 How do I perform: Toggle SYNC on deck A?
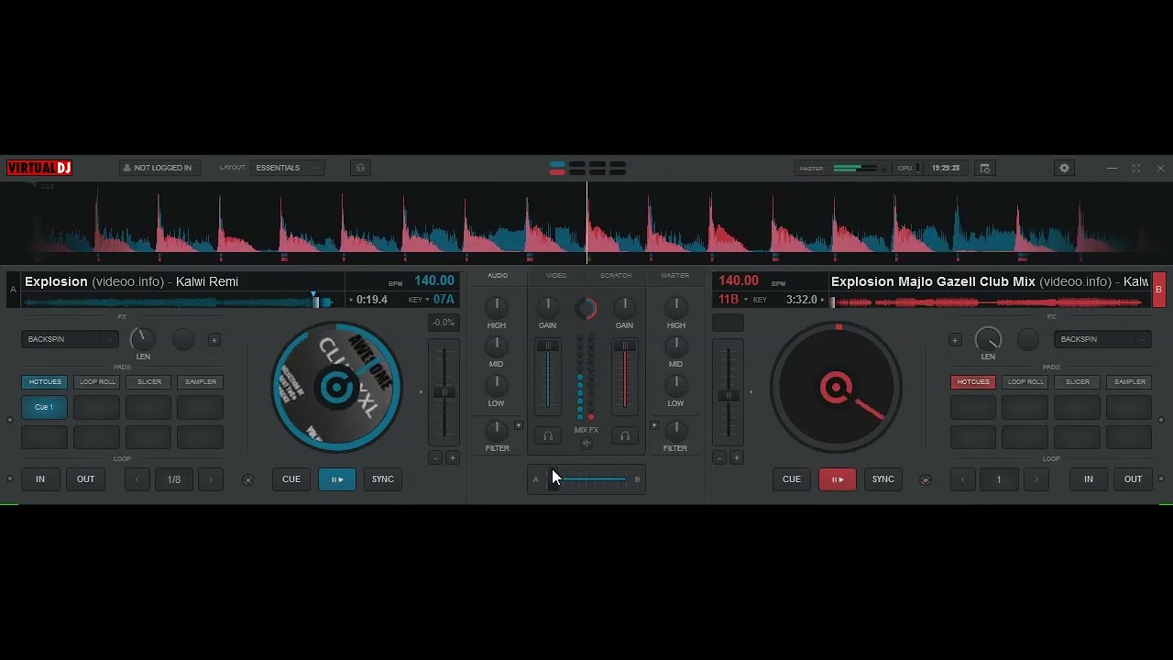(383, 479)
